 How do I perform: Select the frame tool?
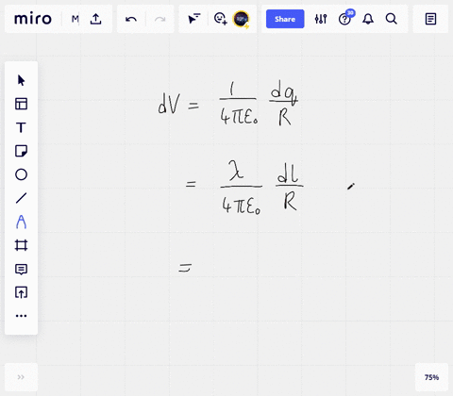[x=21, y=245]
